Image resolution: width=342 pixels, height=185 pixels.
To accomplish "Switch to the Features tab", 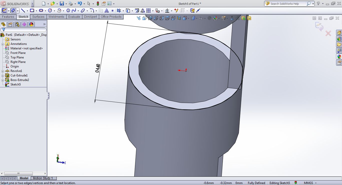I will tap(8, 17).
